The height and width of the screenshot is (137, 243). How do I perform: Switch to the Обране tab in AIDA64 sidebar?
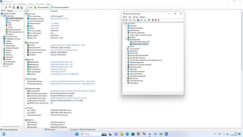(10, 11)
